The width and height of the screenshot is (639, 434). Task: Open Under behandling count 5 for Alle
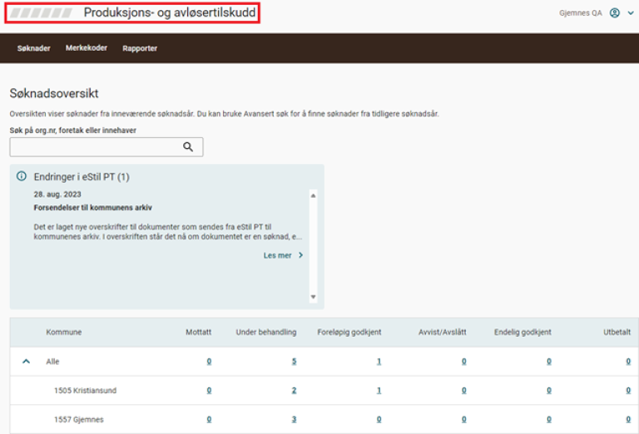pyautogui.click(x=294, y=362)
